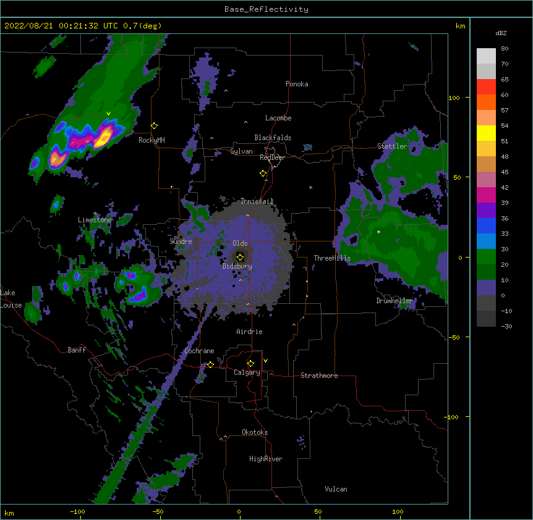
Task: Click the Okotoks city label
Action: tap(255, 432)
